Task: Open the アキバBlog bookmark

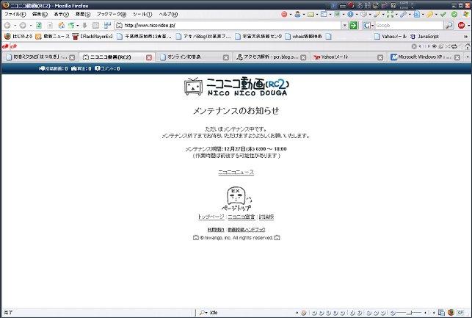Action: tap(203, 37)
